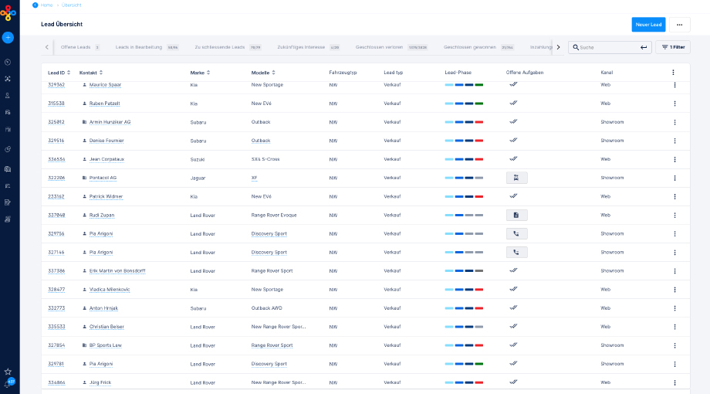Open contact Vladica Milenkovic
Viewport: 710px width, 394px height.
[110, 289]
